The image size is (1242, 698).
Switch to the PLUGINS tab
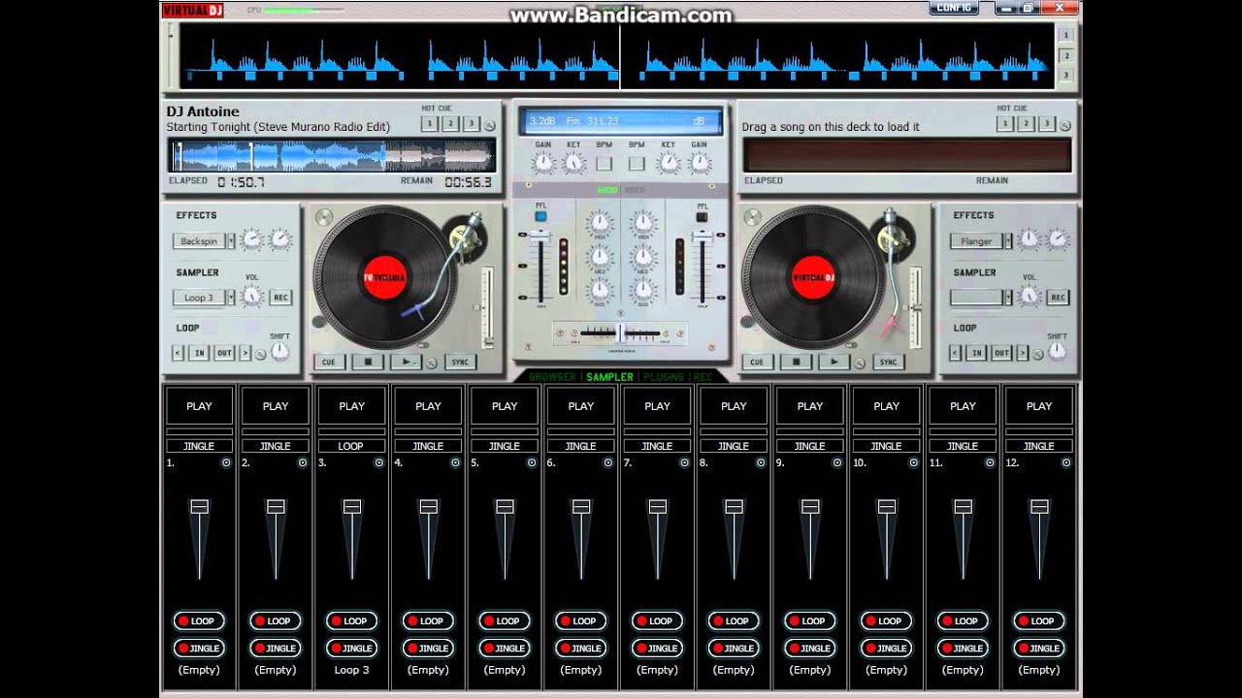[x=664, y=376]
